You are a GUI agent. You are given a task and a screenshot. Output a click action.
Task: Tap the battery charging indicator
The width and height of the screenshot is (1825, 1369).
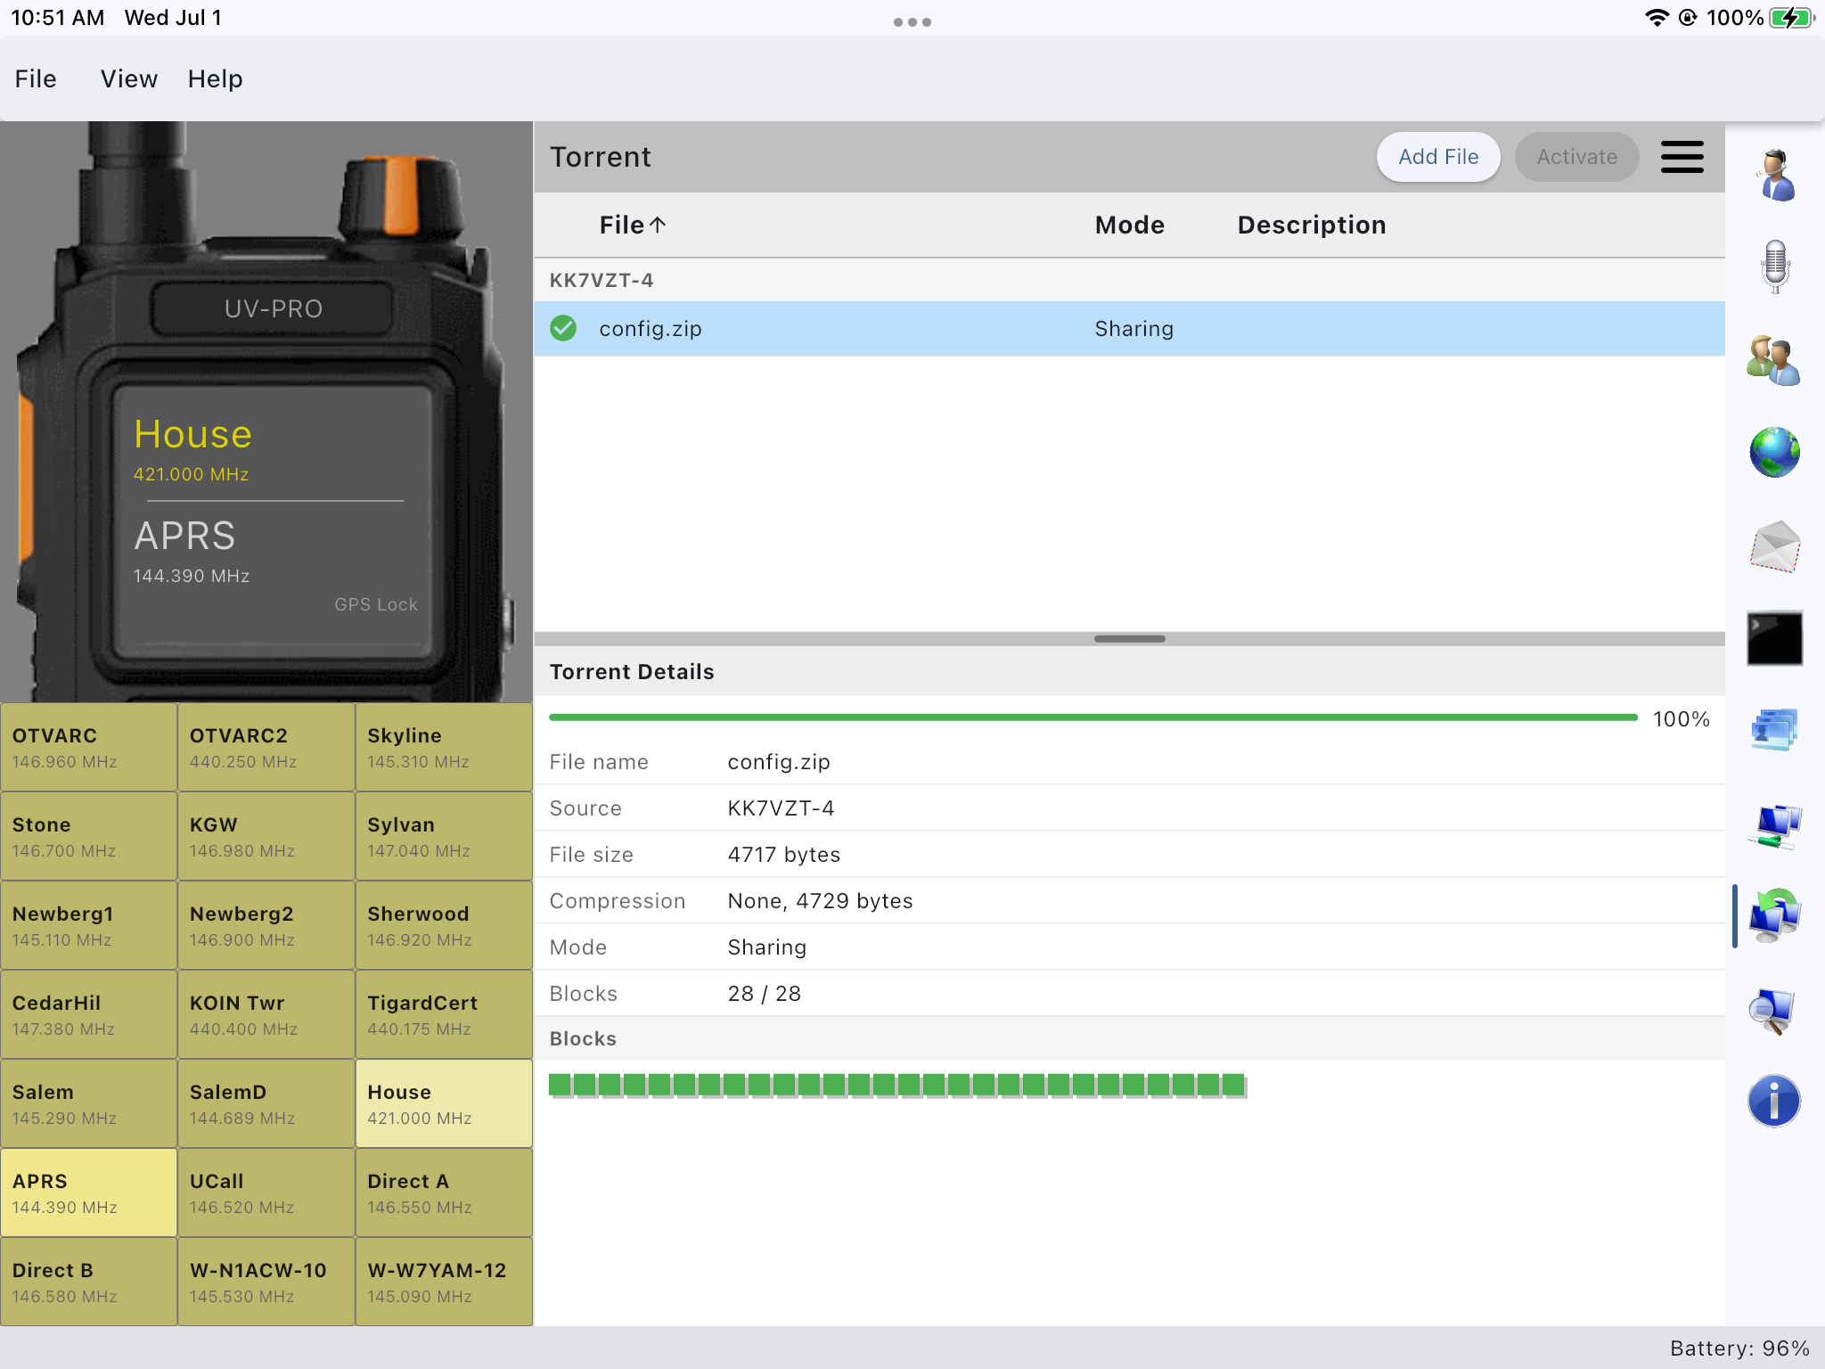point(1791,18)
